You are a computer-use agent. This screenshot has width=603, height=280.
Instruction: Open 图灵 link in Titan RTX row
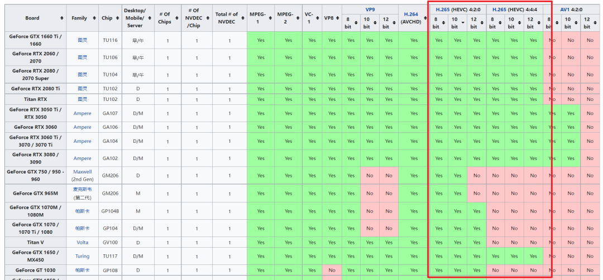[x=82, y=99]
